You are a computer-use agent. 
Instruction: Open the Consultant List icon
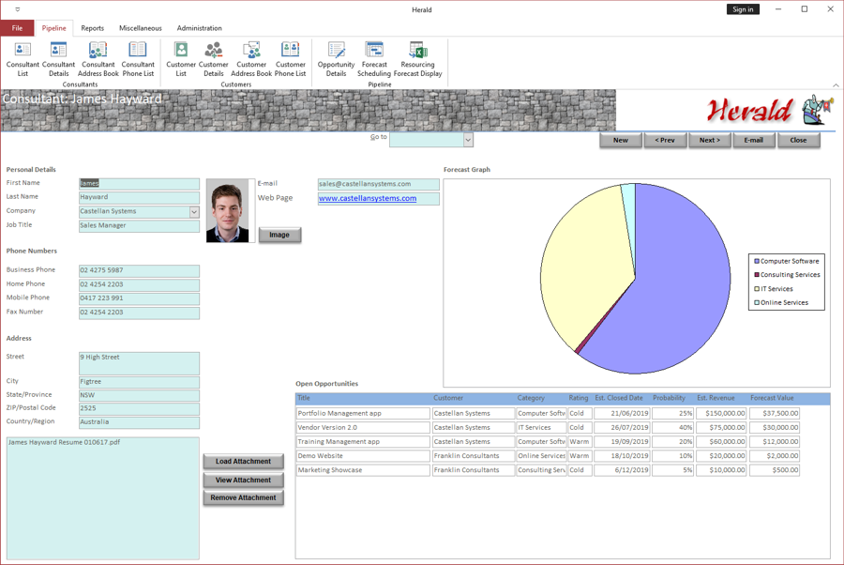[x=23, y=59]
